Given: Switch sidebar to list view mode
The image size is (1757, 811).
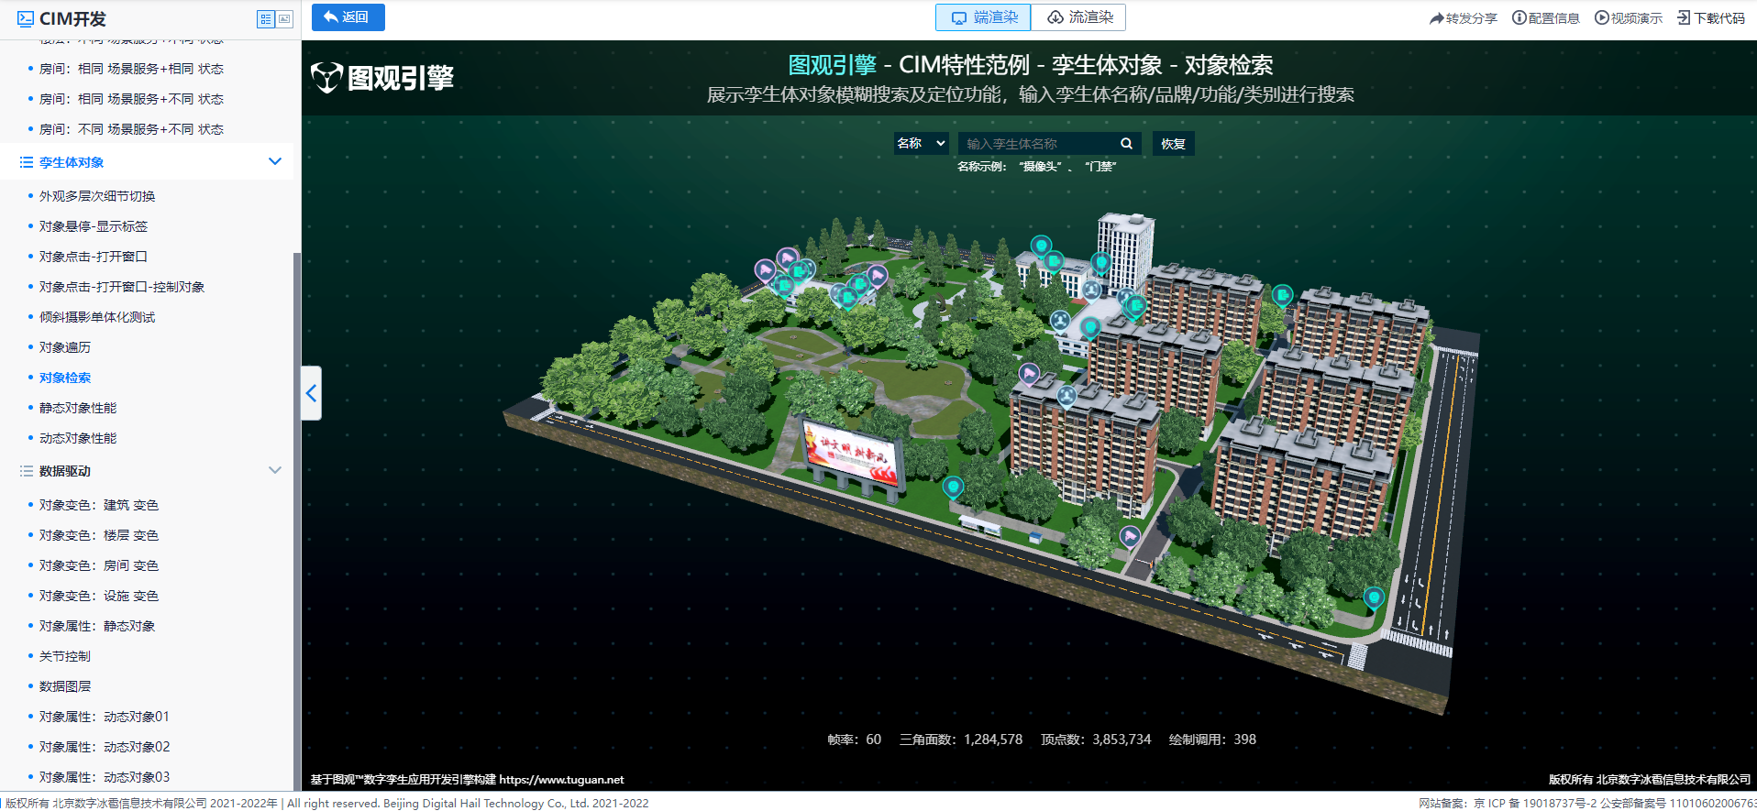Looking at the screenshot, I should click(265, 19).
